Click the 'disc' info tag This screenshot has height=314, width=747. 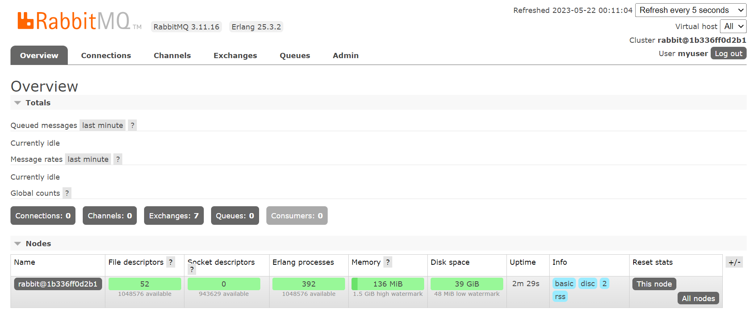click(588, 283)
